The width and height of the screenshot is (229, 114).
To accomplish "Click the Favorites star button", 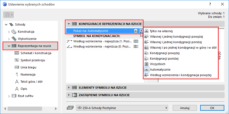I will tap(7, 15).
